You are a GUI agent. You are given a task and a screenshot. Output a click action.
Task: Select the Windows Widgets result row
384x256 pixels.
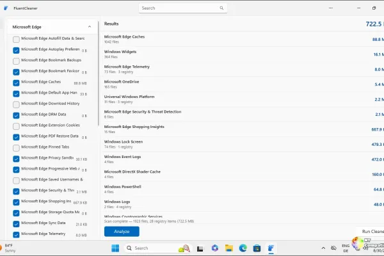pyautogui.click(x=244, y=54)
